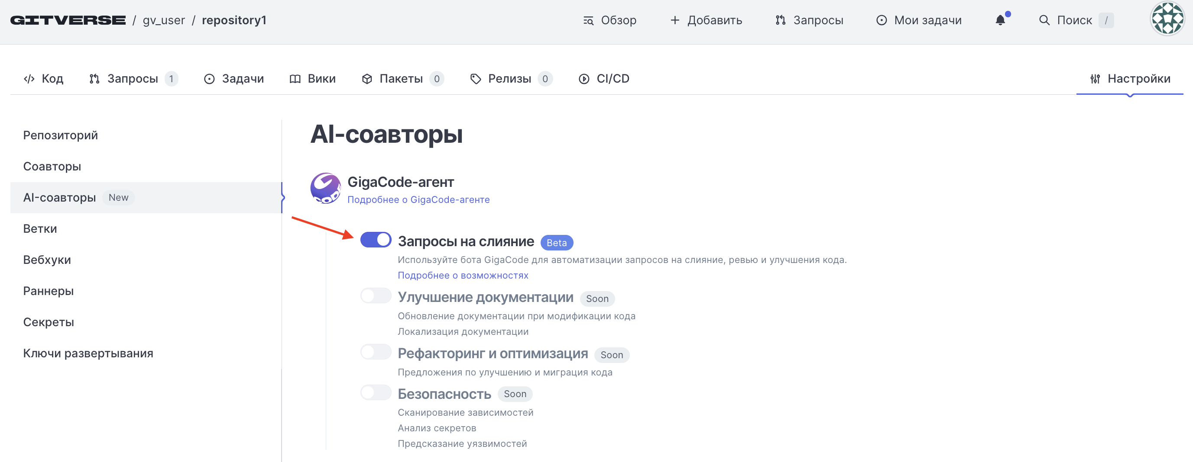The image size is (1193, 462).
Task: Click the New badge beside AI-соавторы
Action: pos(119,197)
